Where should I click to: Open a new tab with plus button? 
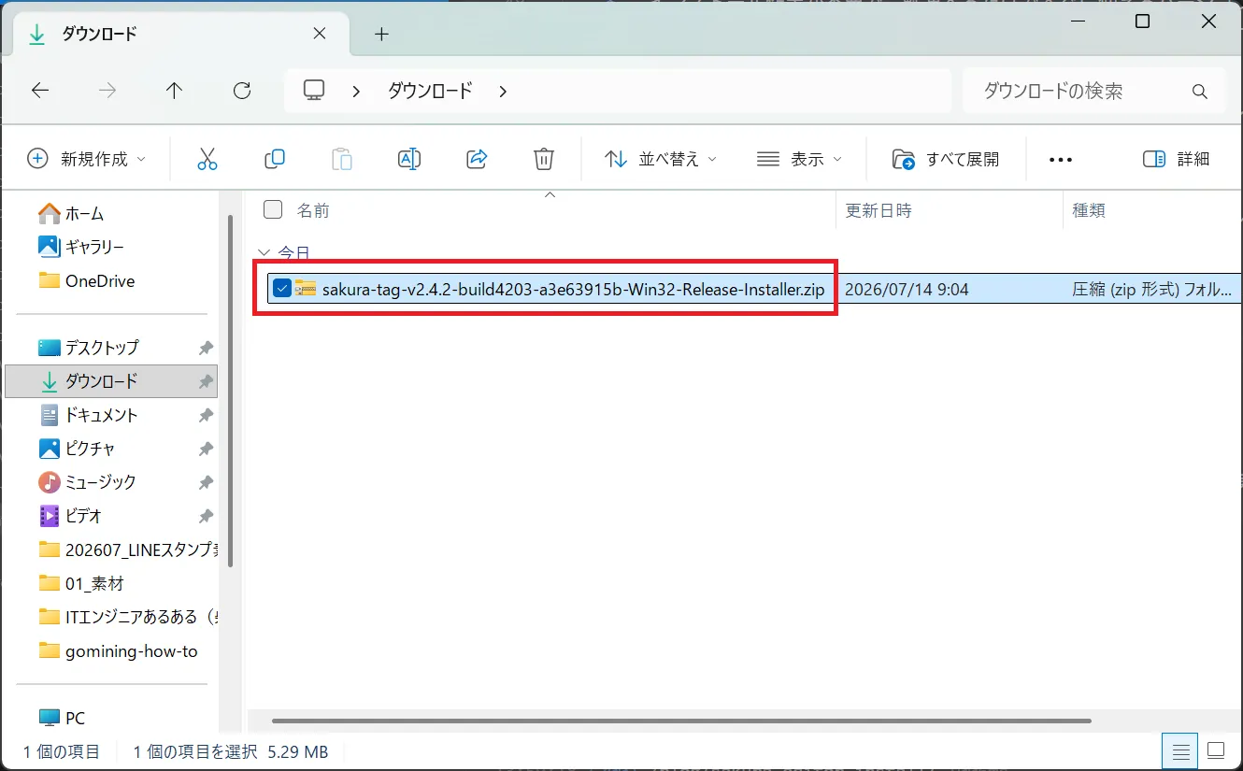click(x=381, y=35)
